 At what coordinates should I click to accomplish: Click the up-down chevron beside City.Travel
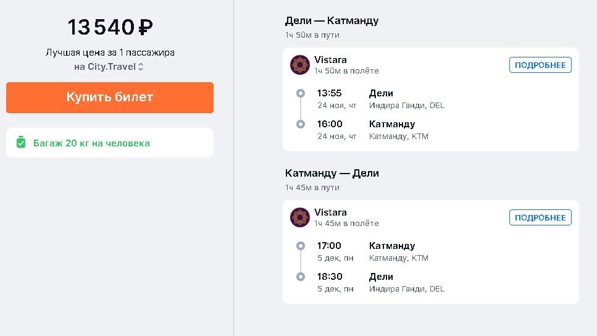pos(141,67)
